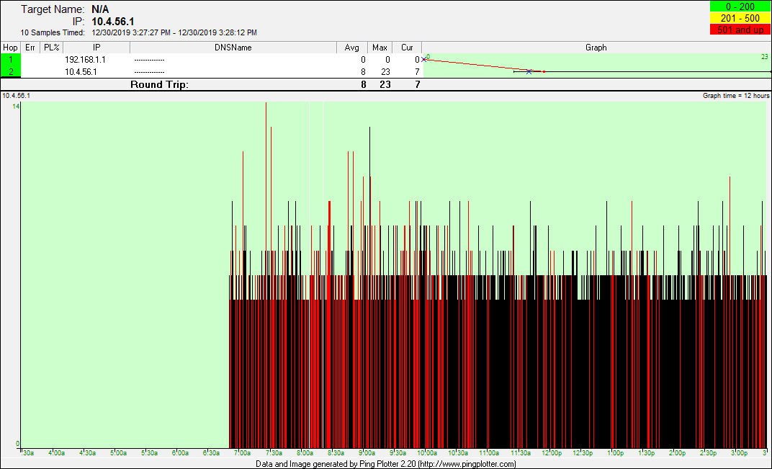Open the www.pingplotter.com link
Image resolution: width=772 pixels, height=469 pixels.
coord(467,464)
